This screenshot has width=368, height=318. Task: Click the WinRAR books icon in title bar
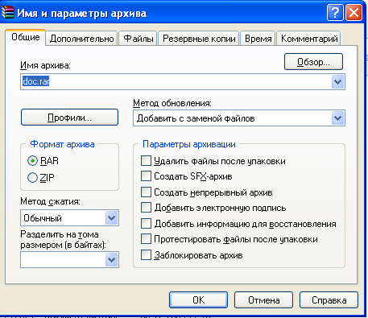7,13
